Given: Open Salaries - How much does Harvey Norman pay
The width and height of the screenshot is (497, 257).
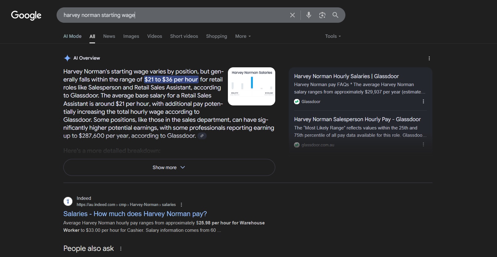Looking at the screenshot, I should click(135, 214).
